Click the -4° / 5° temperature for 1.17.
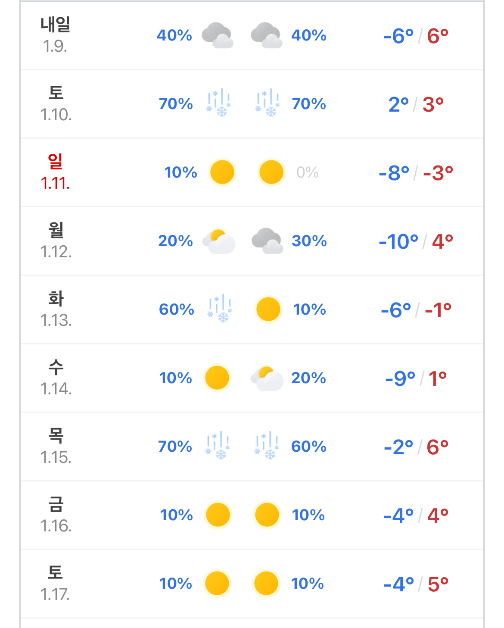The height and width of the screenshot is (628, 504). pos(416,584)
